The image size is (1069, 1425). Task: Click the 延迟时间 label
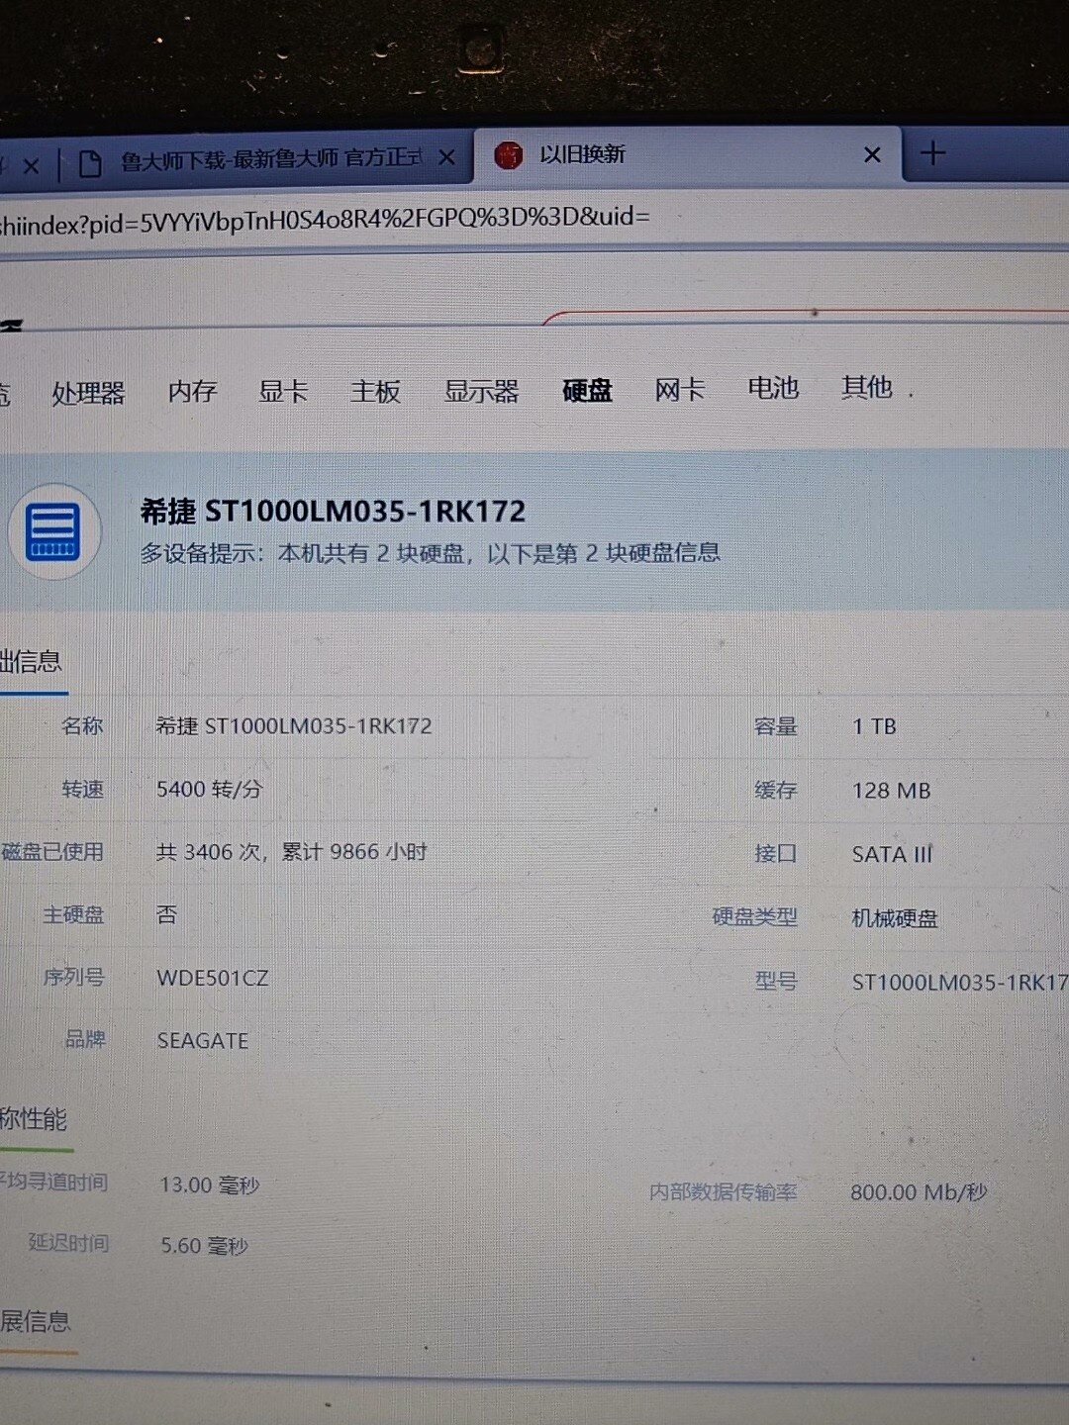[x=68, y=1243]
